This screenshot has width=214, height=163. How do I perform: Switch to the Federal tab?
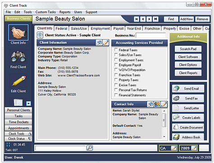(61, 28)
